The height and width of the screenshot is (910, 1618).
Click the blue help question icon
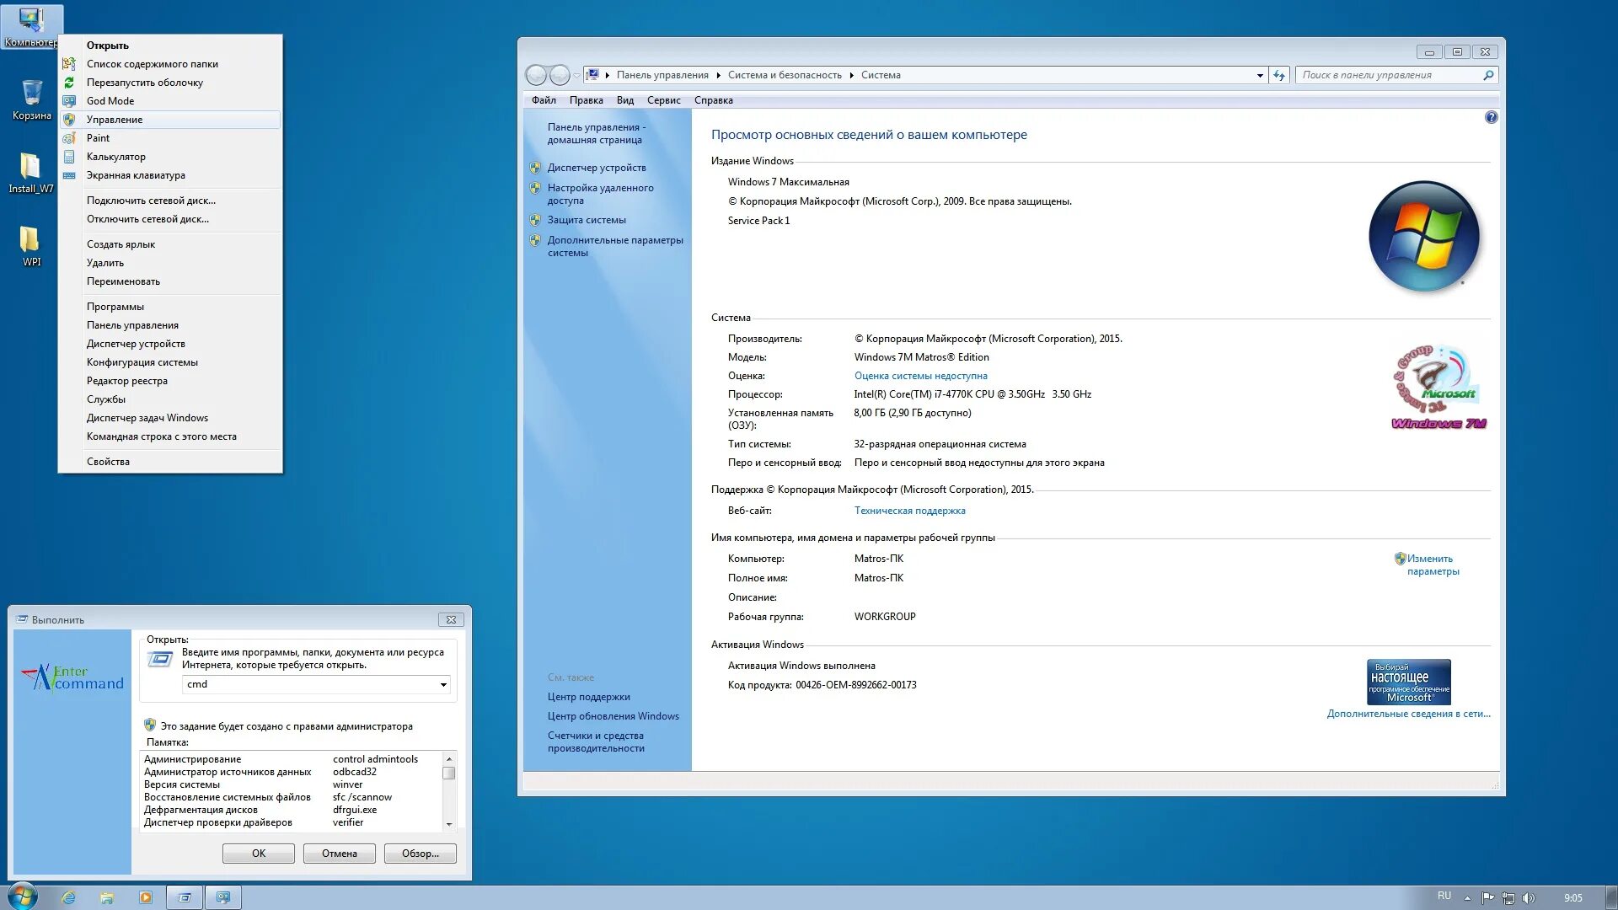1491,118
